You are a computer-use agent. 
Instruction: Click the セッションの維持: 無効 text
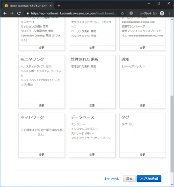click(35, 27)
